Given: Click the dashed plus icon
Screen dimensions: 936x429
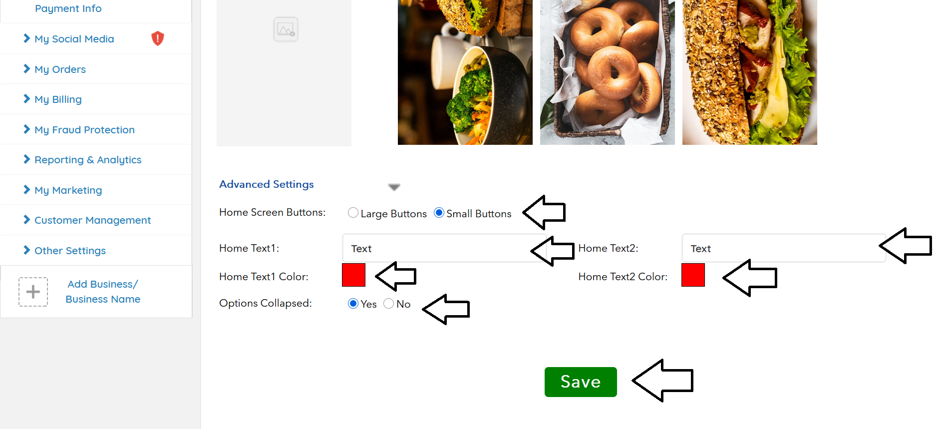Looking at the screenshot, I should [33, 292].
